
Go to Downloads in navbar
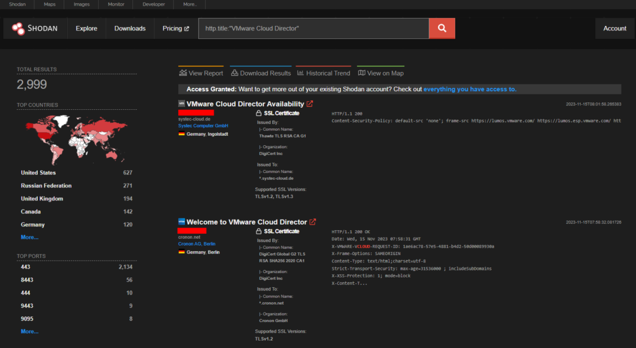click(130, 29)
